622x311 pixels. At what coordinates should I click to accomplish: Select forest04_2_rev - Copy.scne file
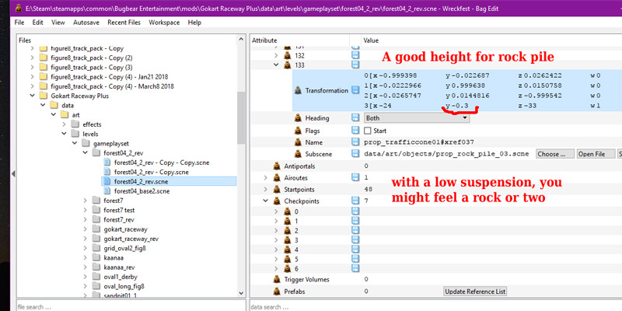pos(151,172)
